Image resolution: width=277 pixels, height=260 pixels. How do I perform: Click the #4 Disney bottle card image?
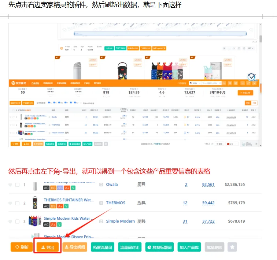pyautogui.click(x=213, y=71)
